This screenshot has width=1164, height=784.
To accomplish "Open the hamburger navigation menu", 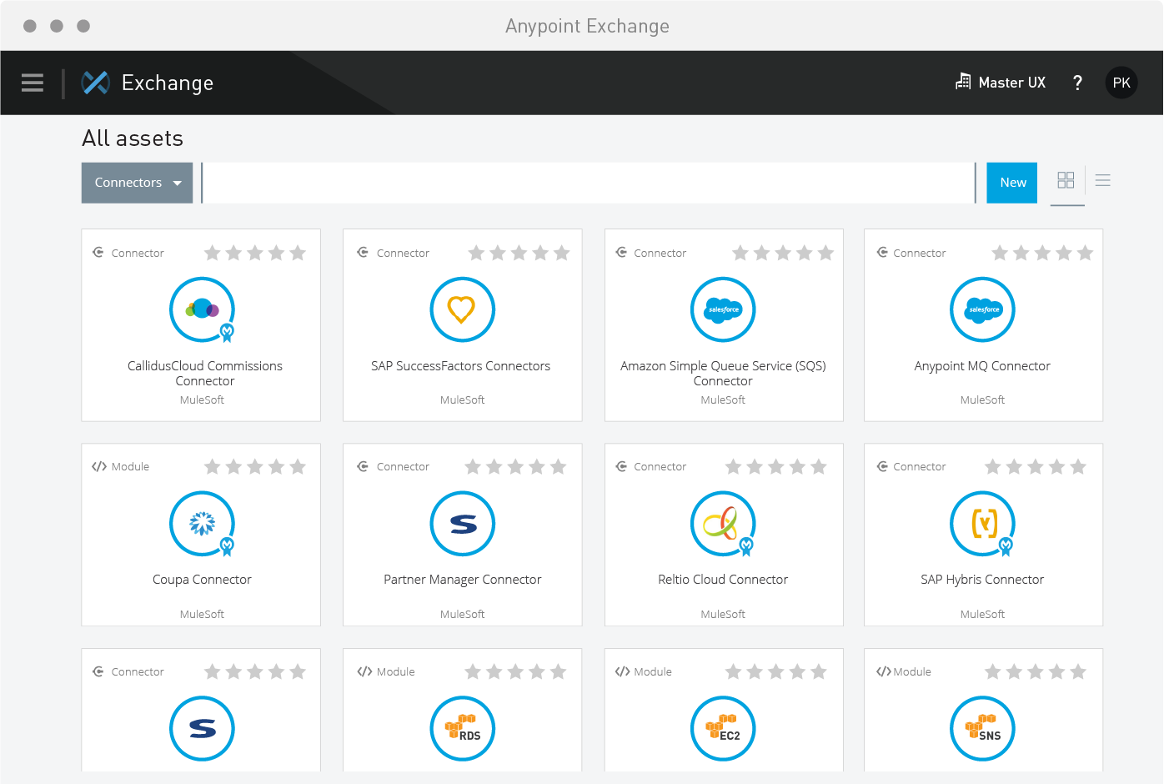I will click(x=32, y=83).
